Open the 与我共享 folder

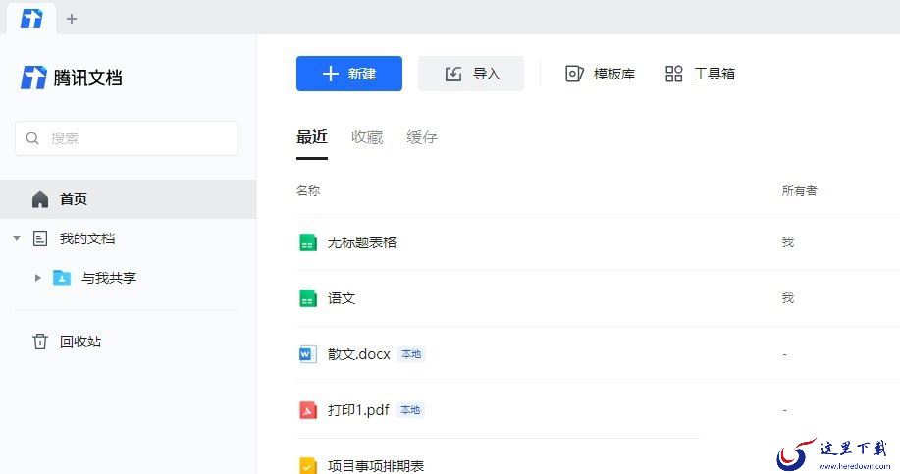[x=109, y=278]
